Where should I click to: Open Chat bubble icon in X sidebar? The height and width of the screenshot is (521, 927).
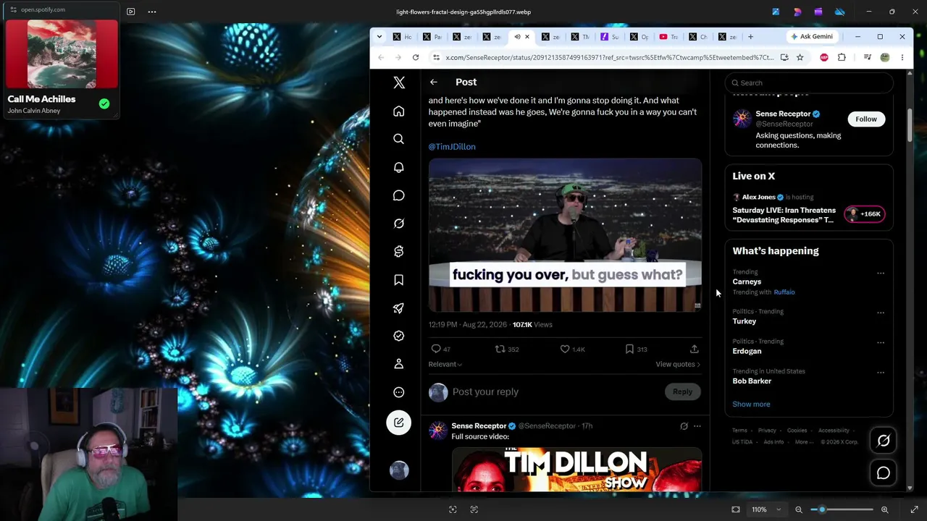pos(399,195)
